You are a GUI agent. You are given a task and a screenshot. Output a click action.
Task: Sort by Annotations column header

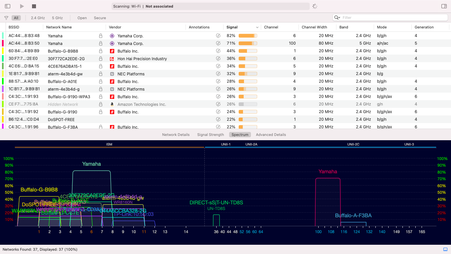pos(199,27)
